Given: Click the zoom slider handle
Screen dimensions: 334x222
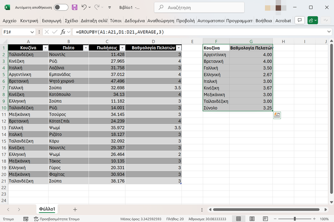Looking at the screenshot, I should point(295,219).
